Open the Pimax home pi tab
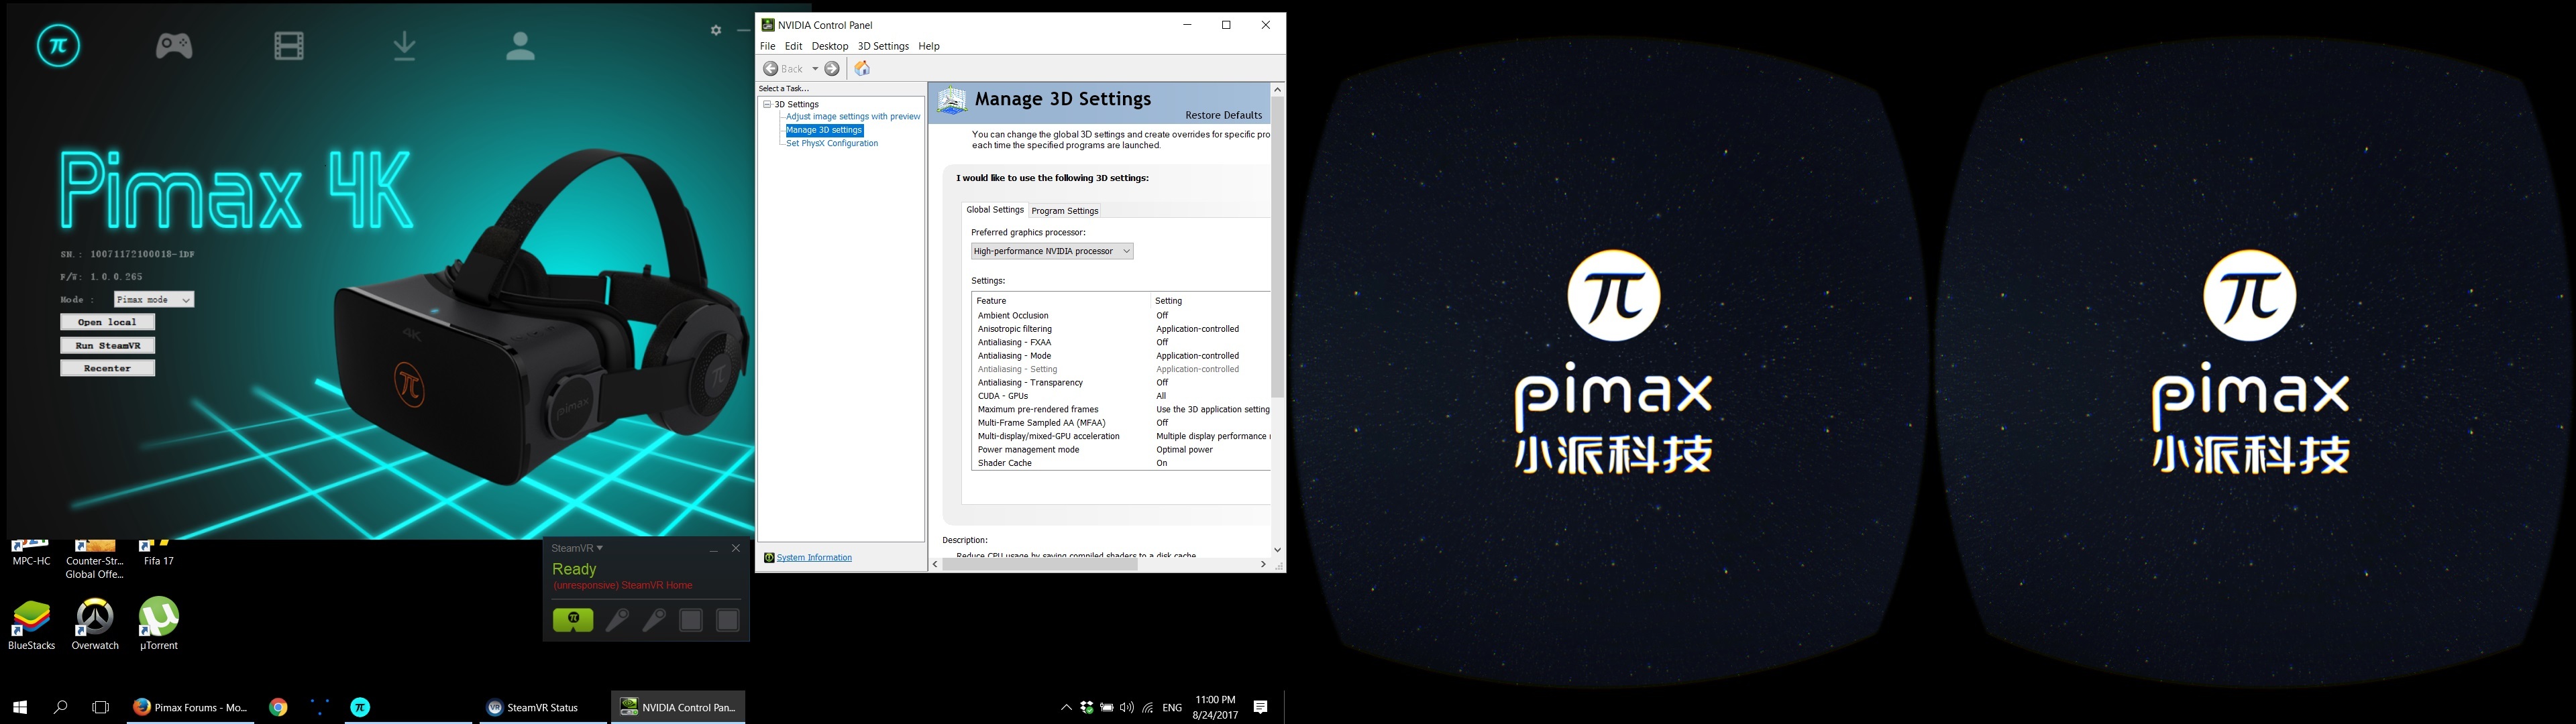The width and height of the screenshot is (2576, 724). (x=58, y=45)
